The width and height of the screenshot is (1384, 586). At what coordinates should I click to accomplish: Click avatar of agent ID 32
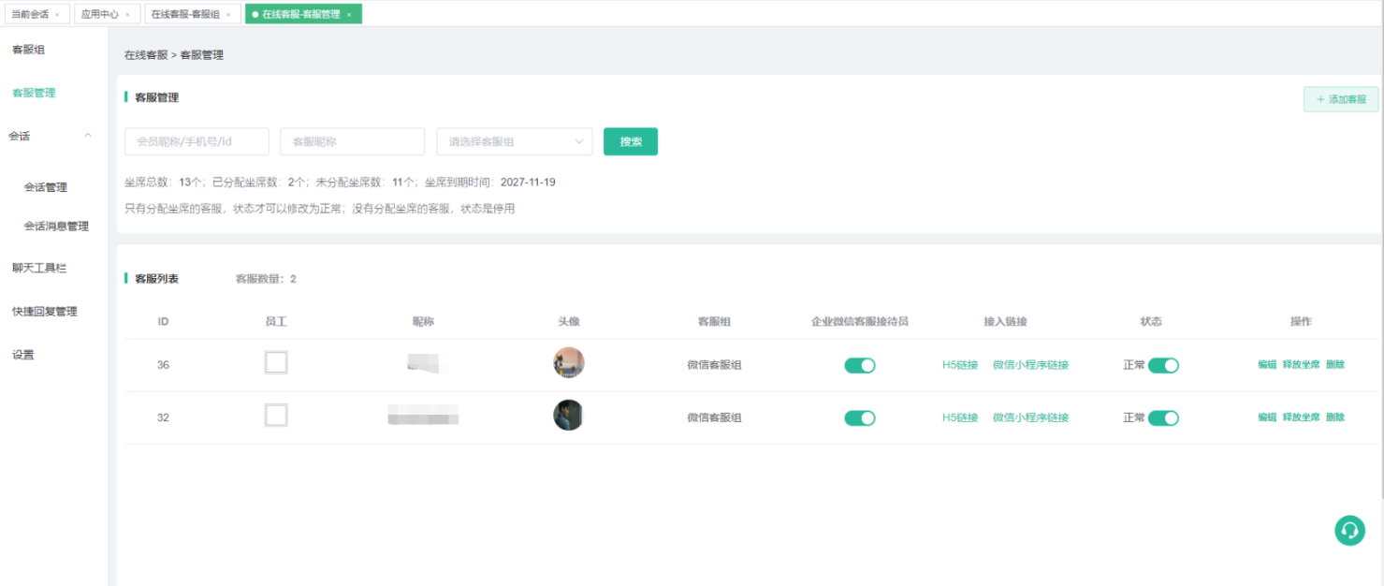tap(569, 416)
